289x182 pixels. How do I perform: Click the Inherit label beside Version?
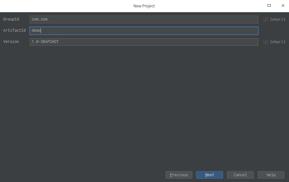(x=277, y=42)
